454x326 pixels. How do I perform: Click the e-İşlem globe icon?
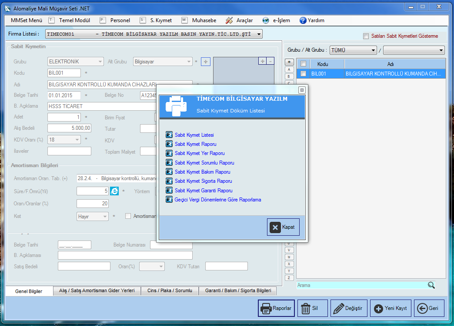pos(266,20)
